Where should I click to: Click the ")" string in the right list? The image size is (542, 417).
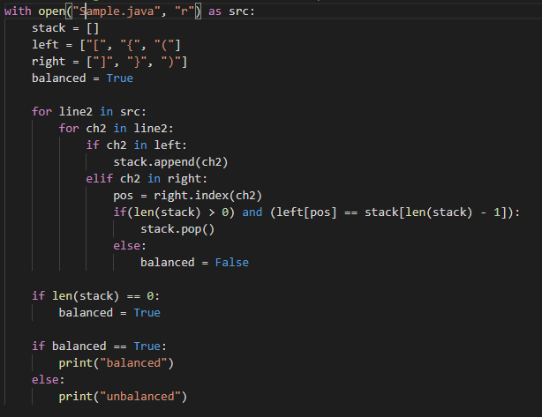(x=170, y=62)
